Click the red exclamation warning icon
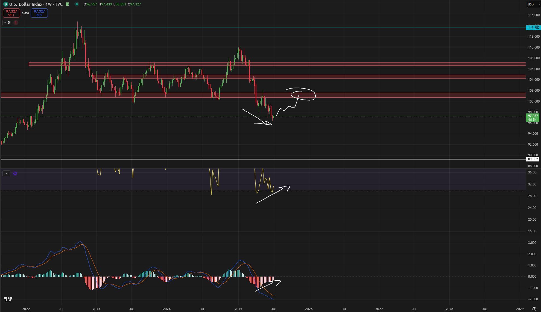541x312 pixels. tap(16, 23)
